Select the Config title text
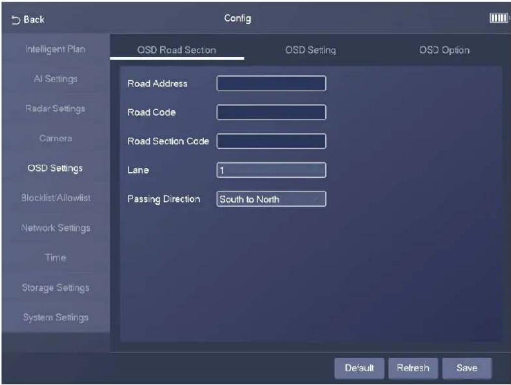Image resolution: width=511 pixels, height=385 pixels. click(x=237, y=18)
